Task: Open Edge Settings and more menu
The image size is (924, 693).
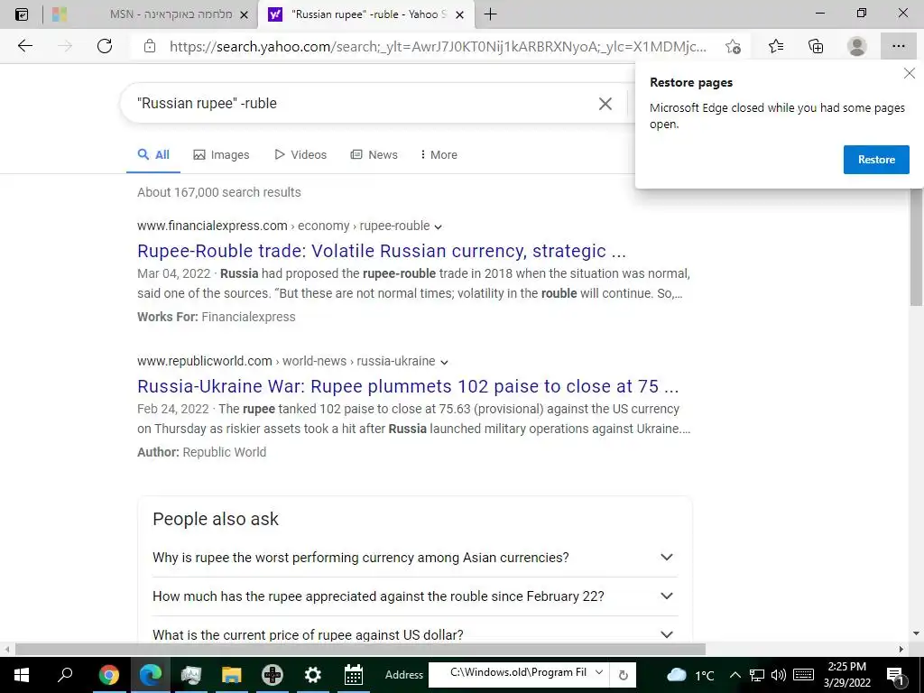Action: tap(898, 46)
